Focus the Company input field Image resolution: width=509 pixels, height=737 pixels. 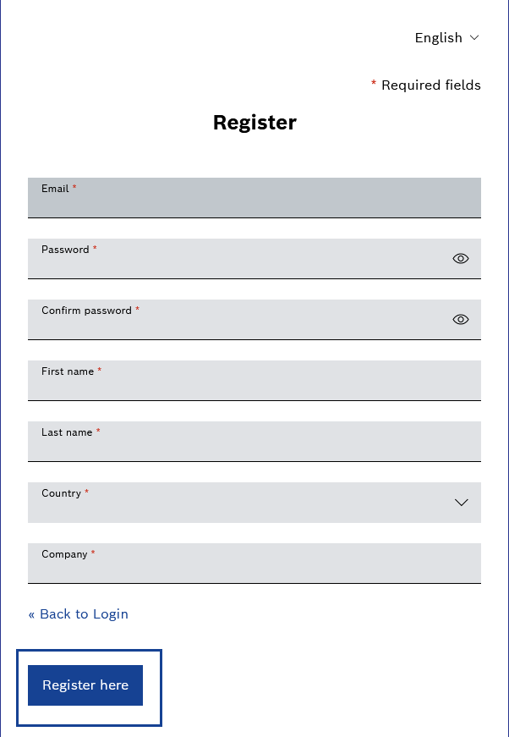[254, 563]
